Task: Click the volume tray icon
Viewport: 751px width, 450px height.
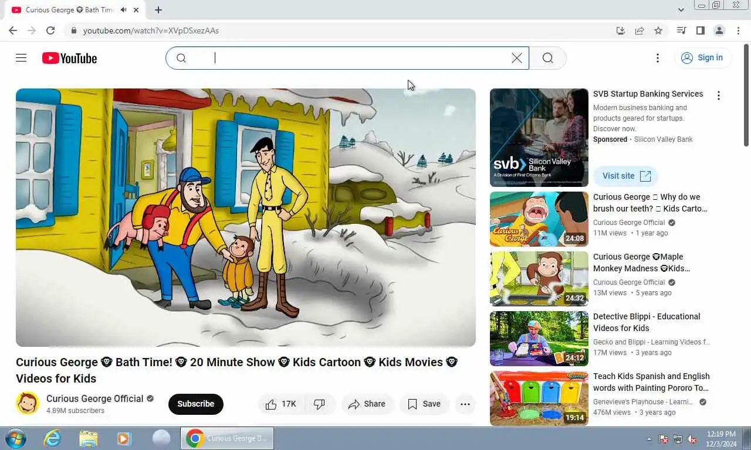Action: 692,439
